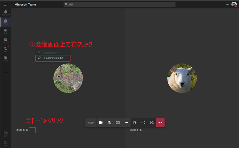Expand more apps ellipsis in left sidebar
This screenshot has height=148, width=239.
click(5, 68)
